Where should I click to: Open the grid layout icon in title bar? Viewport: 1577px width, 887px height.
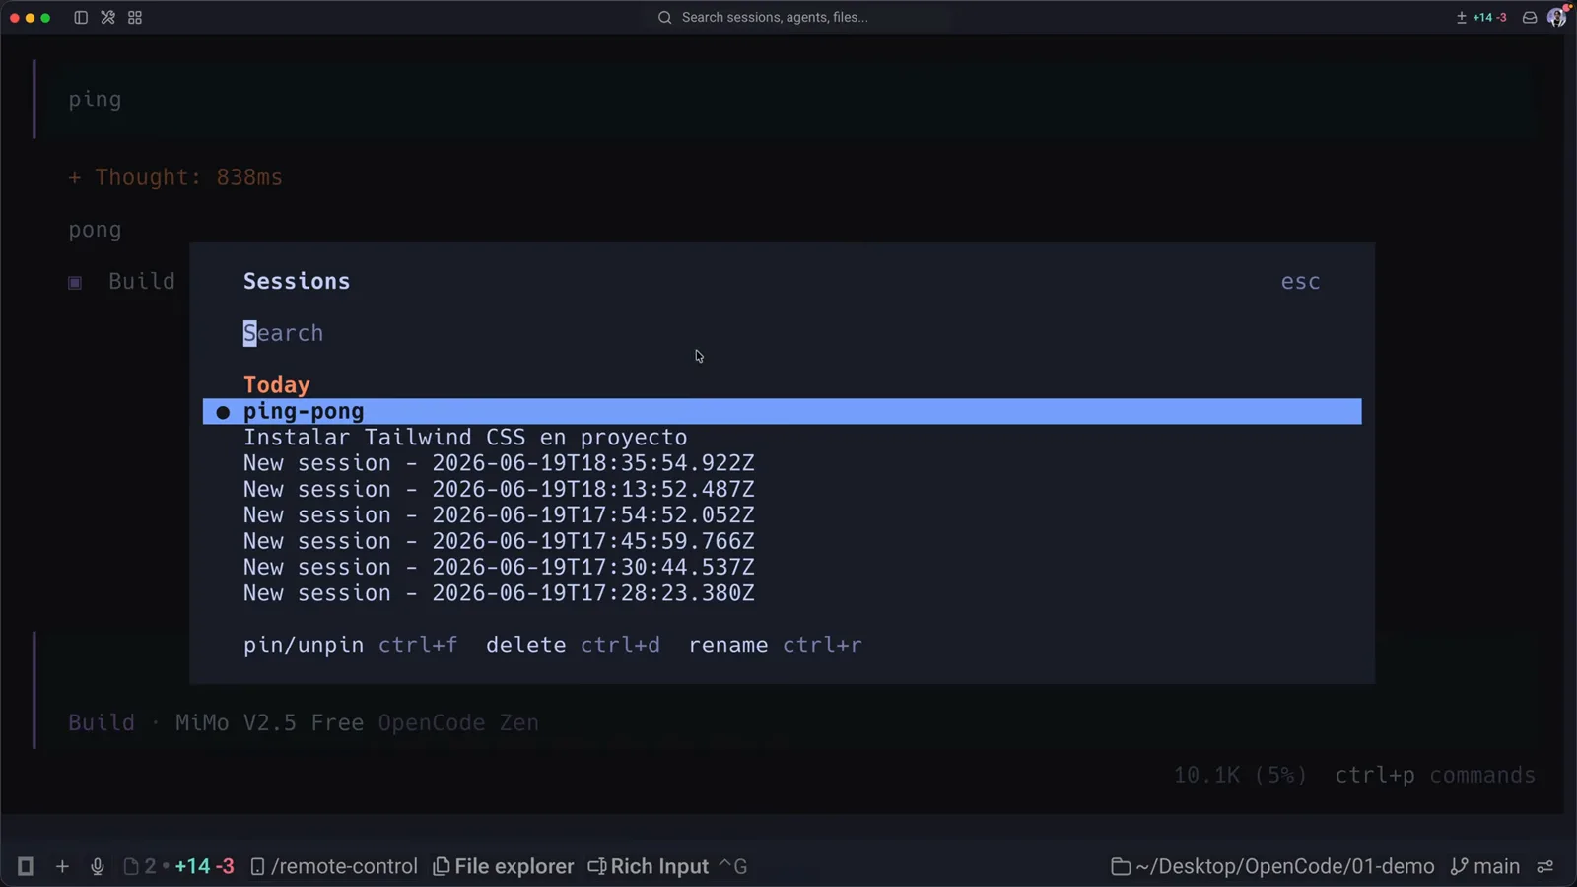[135, 18]
